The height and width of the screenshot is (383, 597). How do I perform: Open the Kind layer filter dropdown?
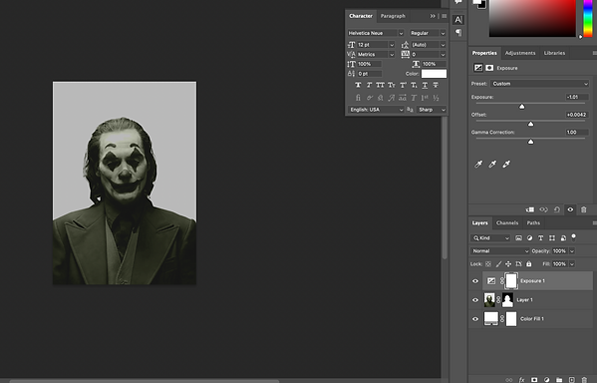pos(490,238)
